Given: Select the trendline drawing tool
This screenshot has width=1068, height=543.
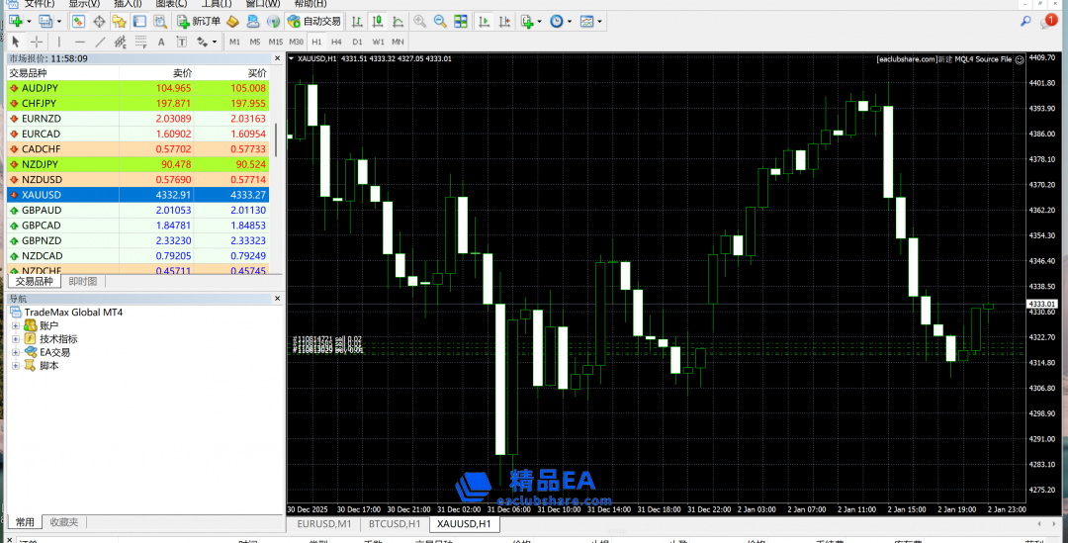Looking at the screenshot, I should pyautogui.click(x=100, y=42).
